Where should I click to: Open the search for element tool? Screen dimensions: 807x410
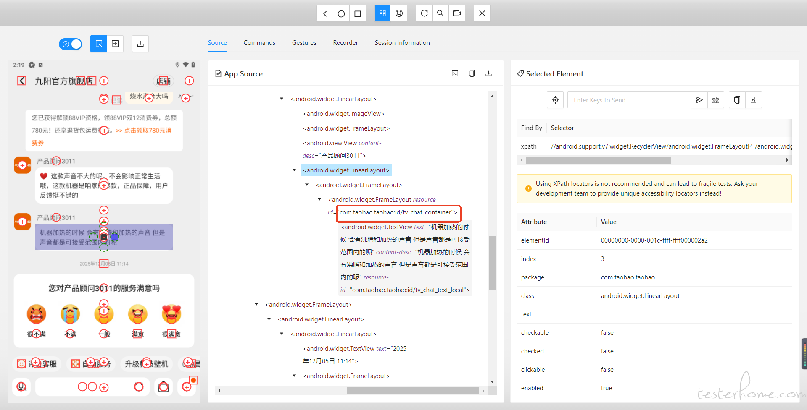[440, 13]
